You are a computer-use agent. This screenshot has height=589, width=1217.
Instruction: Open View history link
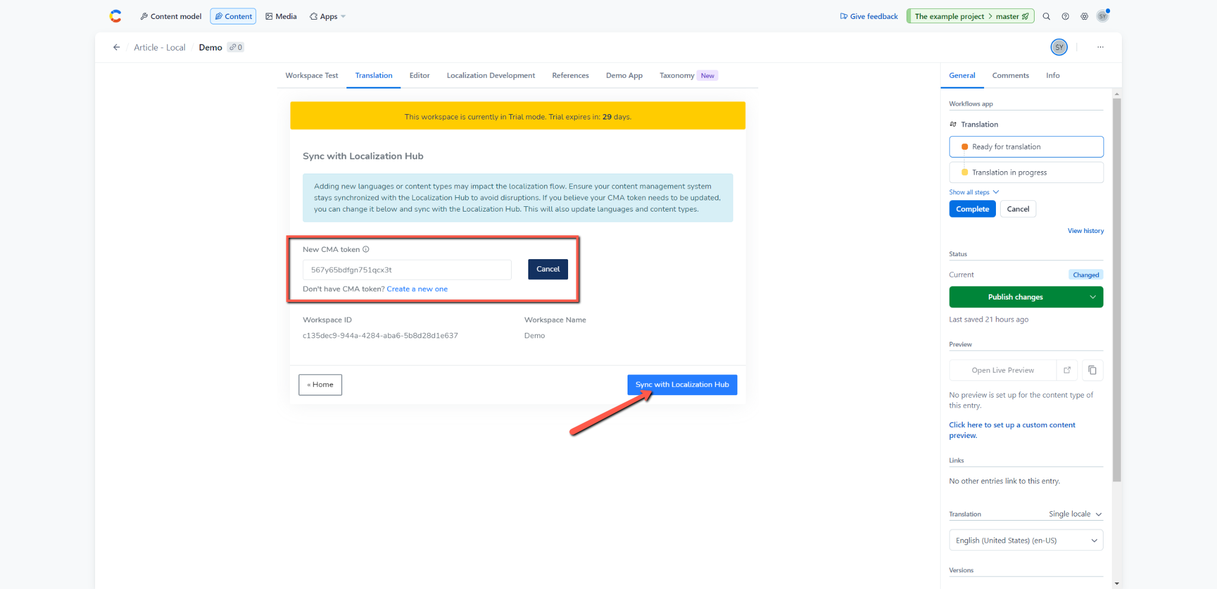pos(1086,231)
